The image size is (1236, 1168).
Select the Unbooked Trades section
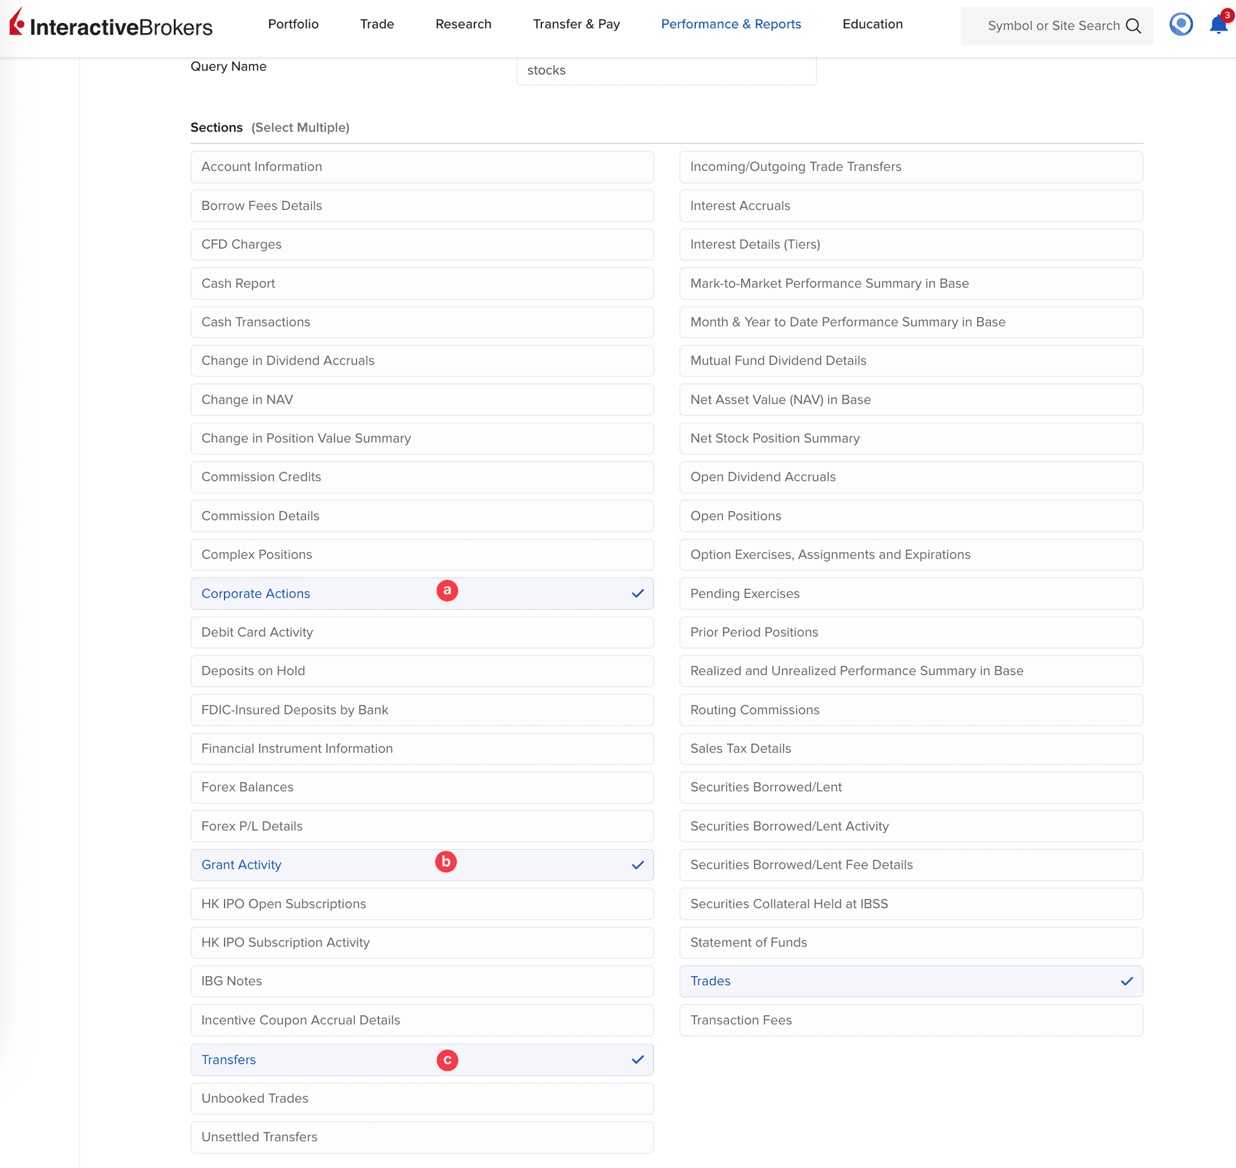(x=421, y=1098)
